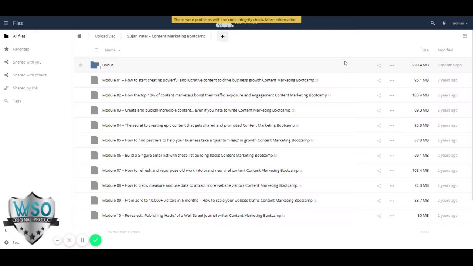Open Module 07 refresh and repurpose file

pyautogui.click(x=203, y=170)
